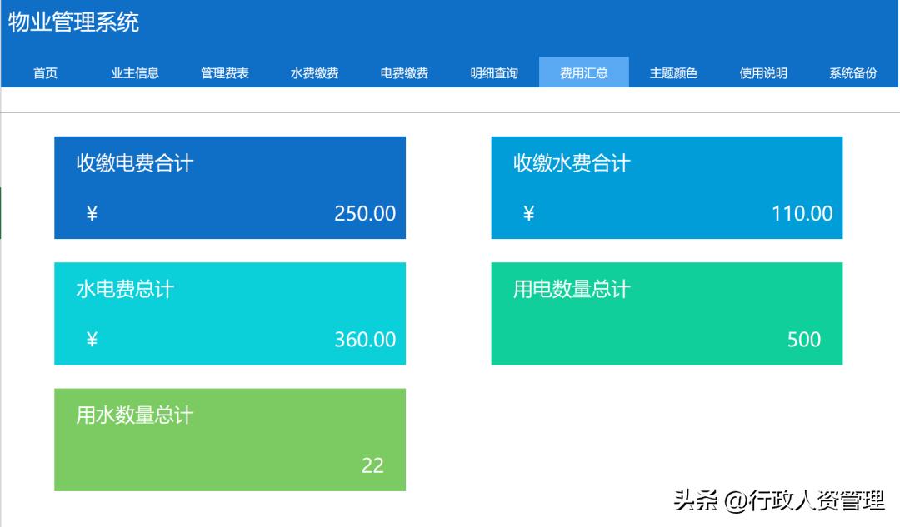
Task: Open the 系统备份 system backup page
Action: (x=854, y=72)
